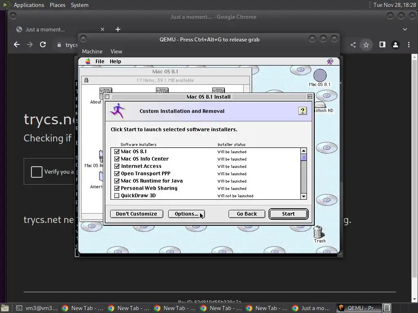The image size is (418, 313).
Task: Click the application switcher icon in Mac menu bar
Action: (330, 62)
